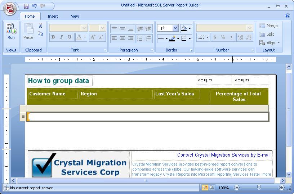Select the selected row handle in tablix

pyautogui.click(x=23, y=117)
